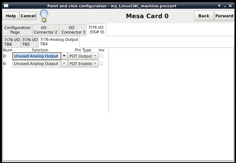
Task: Close the pncconf window
Action: pyautogui.click(x=230, y=6)
